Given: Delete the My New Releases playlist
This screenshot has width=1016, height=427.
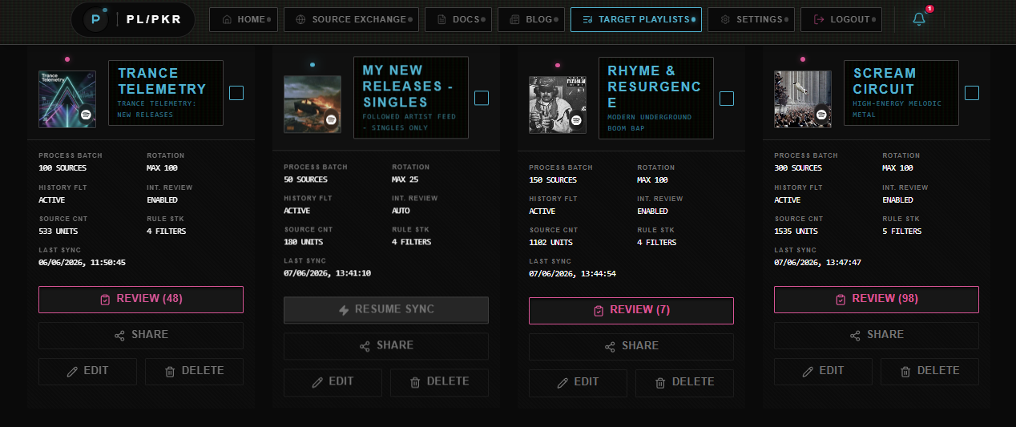Looking at the screenshot, I should (440, 382).
